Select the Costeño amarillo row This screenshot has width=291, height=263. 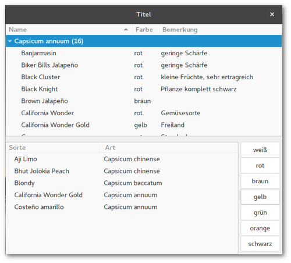122,207
